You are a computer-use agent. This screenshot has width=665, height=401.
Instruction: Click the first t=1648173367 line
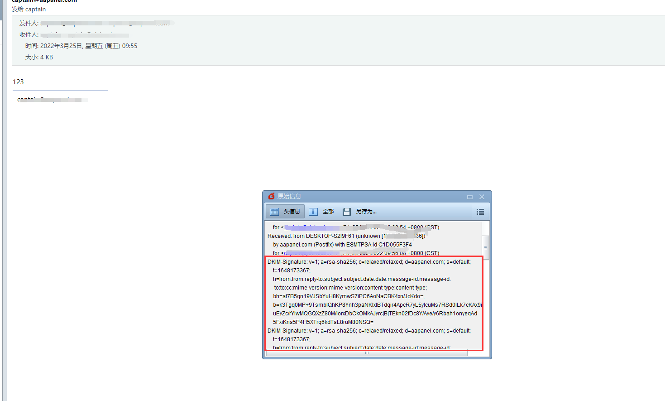[292, 271]
